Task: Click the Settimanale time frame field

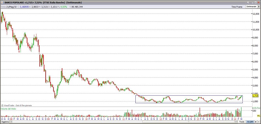Action: (x=251, y=7)
